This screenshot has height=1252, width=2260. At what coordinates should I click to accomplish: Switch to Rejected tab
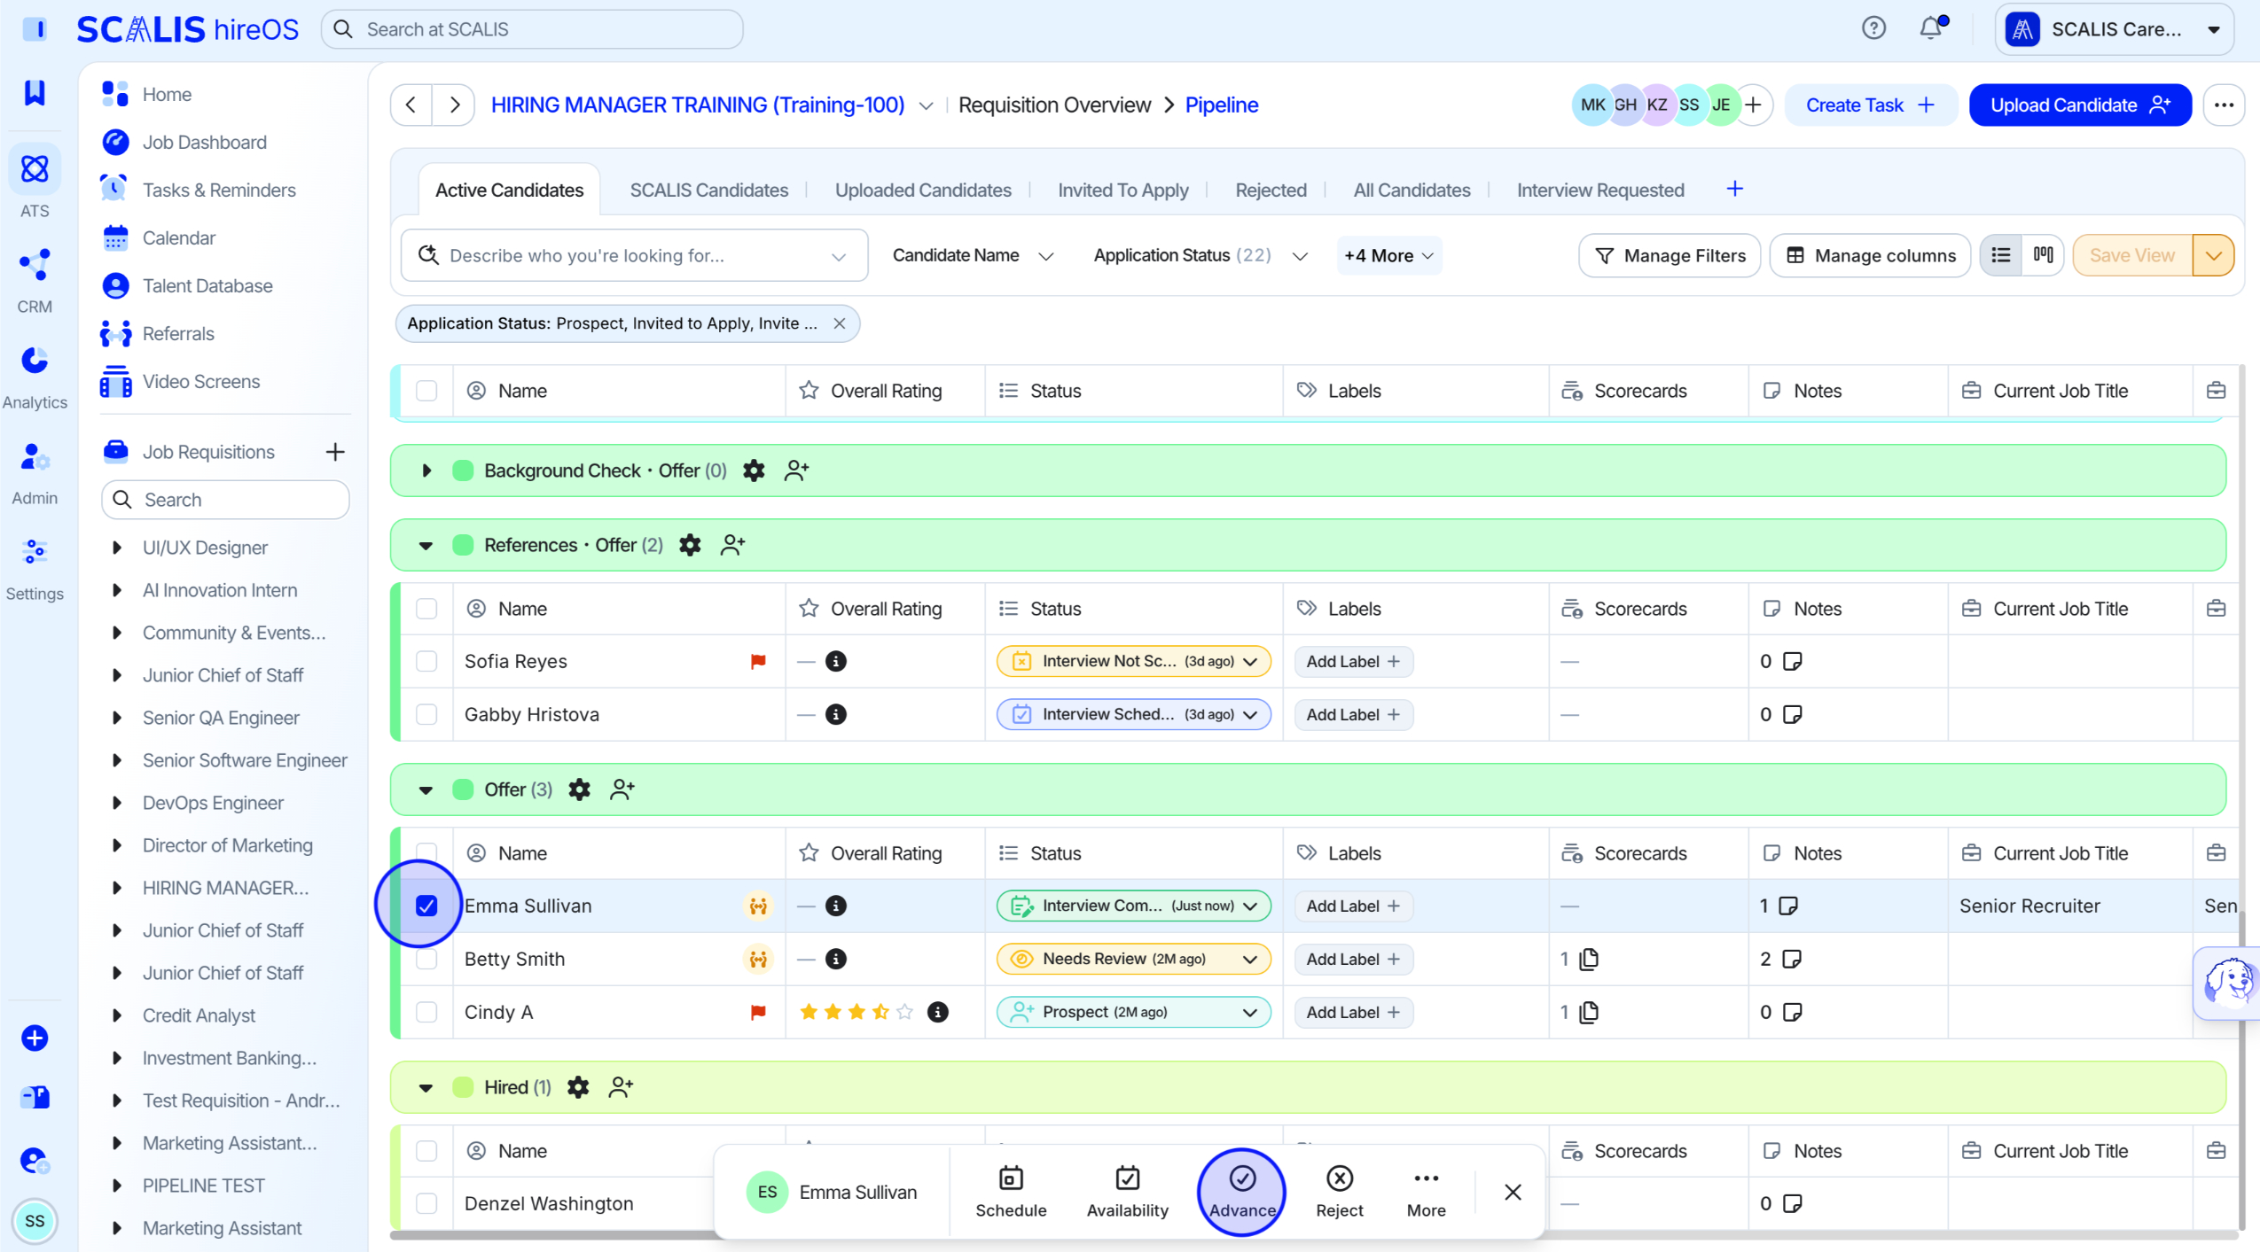1270,190
